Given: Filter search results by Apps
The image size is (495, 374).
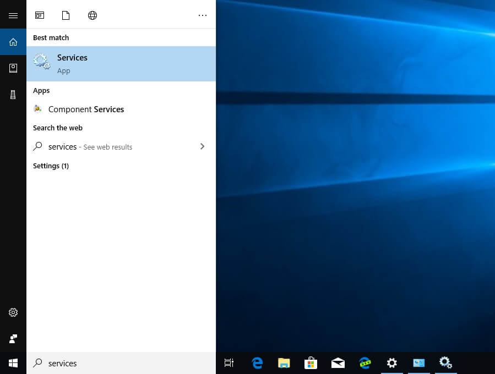Looking at the screenshot, I should pyautogui.click(x=40, y=15).
